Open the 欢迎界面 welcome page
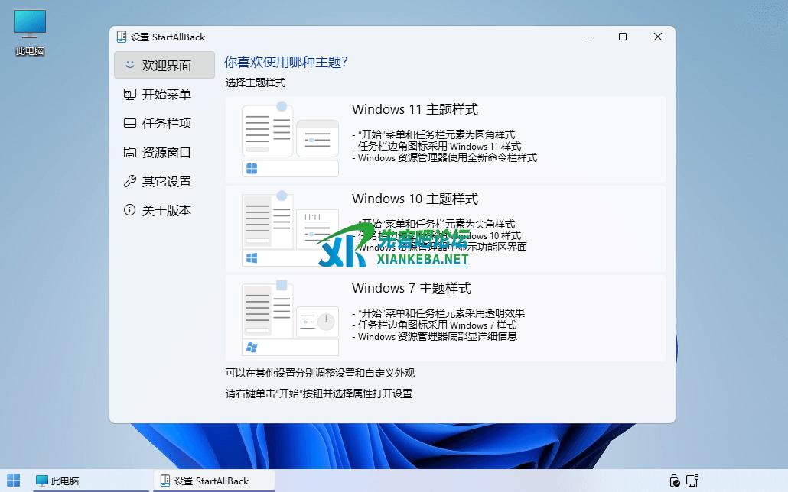The width and height of the screenshot is (788, 492). pos(164,66)
